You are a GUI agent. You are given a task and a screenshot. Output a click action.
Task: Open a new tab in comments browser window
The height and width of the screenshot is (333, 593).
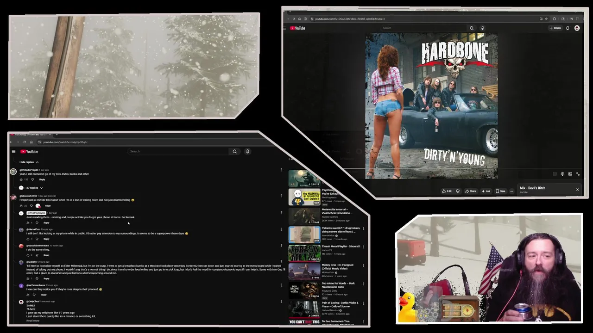pyautogui.click(x=57, y=135)
